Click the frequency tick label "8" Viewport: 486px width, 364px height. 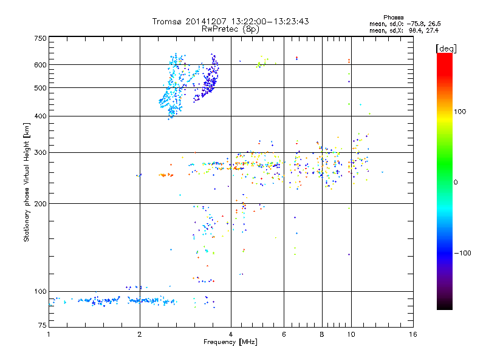(322, 334)
